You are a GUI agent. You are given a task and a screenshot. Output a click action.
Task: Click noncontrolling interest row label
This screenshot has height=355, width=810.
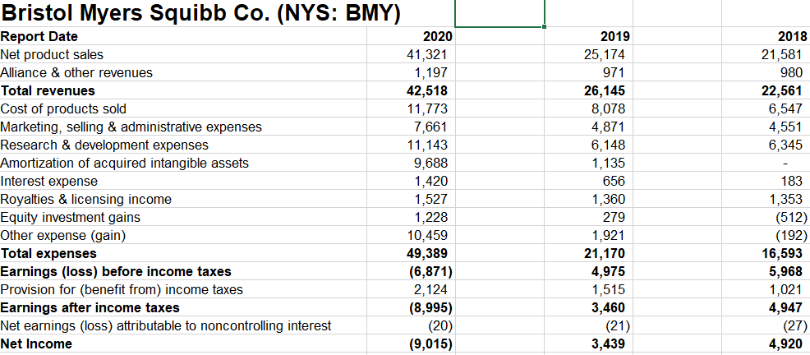(x=166, y=326)
